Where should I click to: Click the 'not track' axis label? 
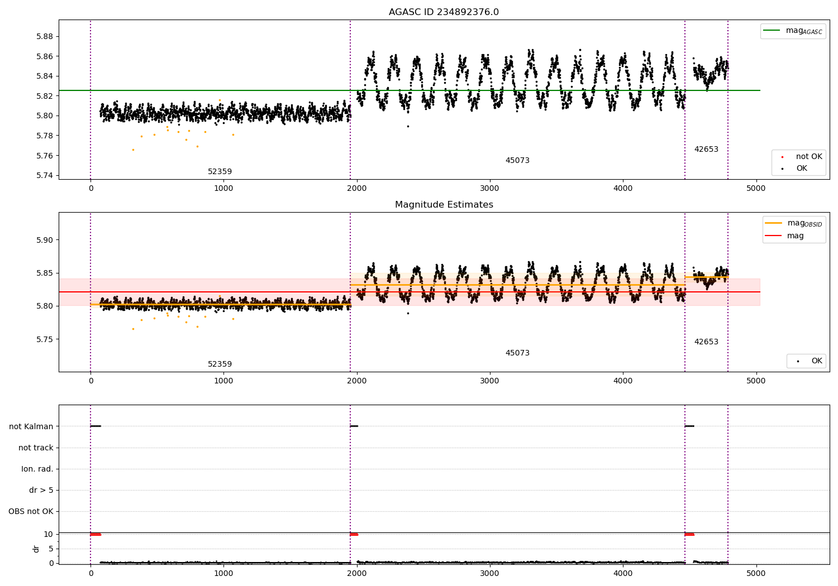(x=36, y=448)
